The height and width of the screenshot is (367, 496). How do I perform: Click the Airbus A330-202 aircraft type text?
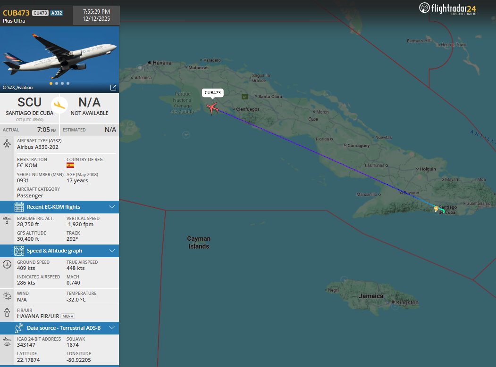[38, 147]
